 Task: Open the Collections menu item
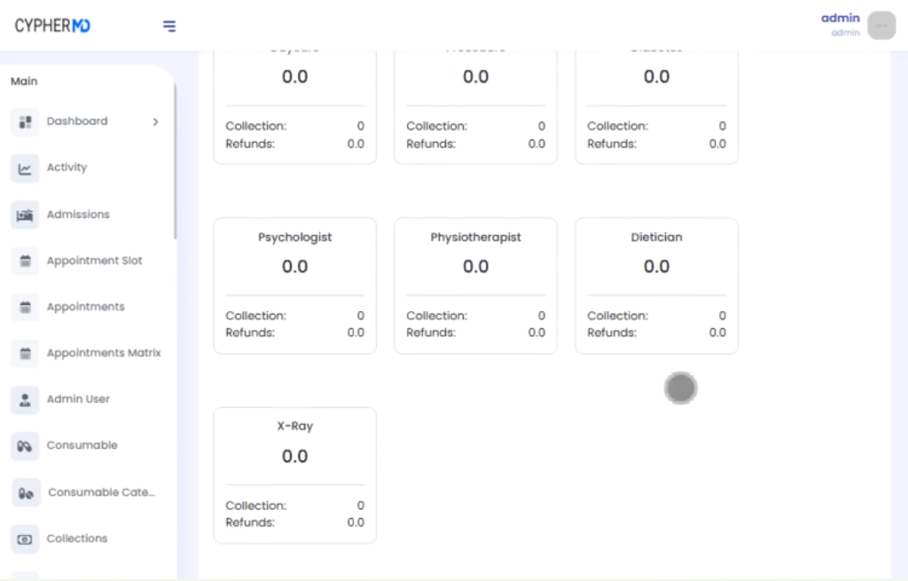click(77, 539)
